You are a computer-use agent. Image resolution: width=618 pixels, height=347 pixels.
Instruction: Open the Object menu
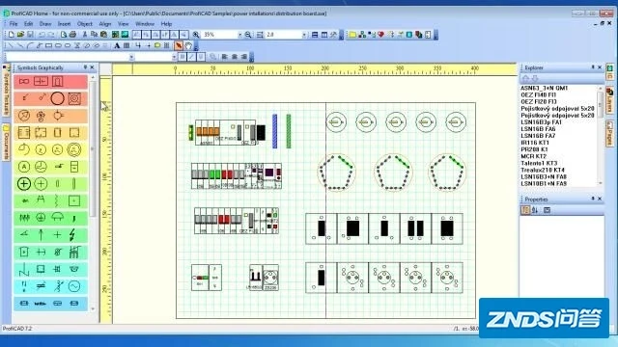(85, 24)
